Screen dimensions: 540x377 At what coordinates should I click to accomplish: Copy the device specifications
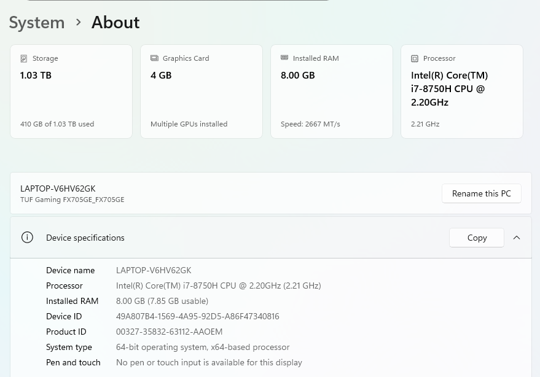click(477, 238)
